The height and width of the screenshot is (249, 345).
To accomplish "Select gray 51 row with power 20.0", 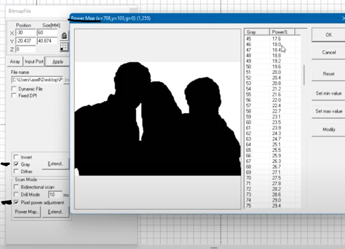I will click(x=272, y=72).
